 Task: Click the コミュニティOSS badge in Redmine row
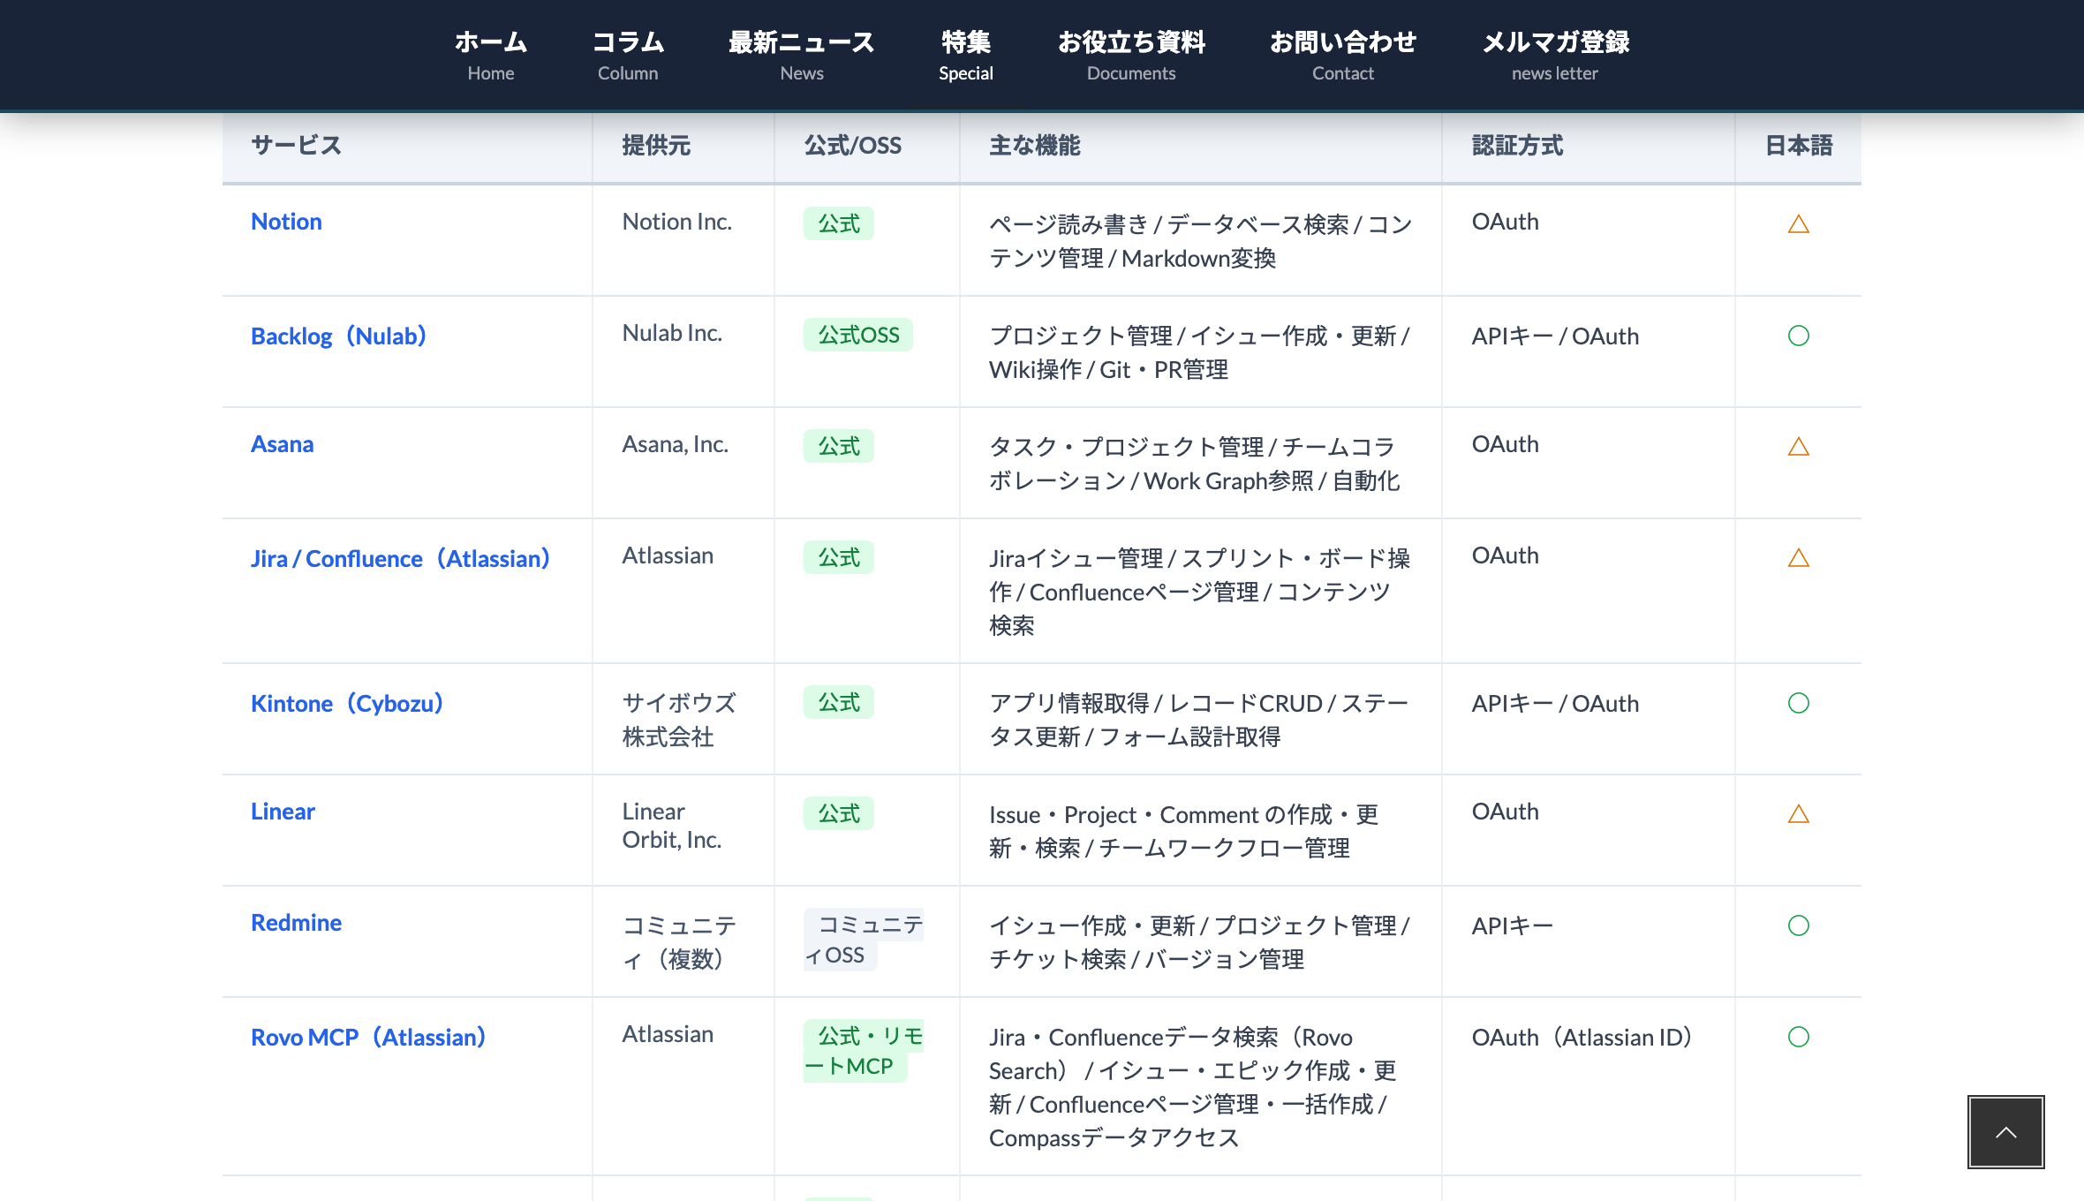pyautogui.click(x=864, y=940)
